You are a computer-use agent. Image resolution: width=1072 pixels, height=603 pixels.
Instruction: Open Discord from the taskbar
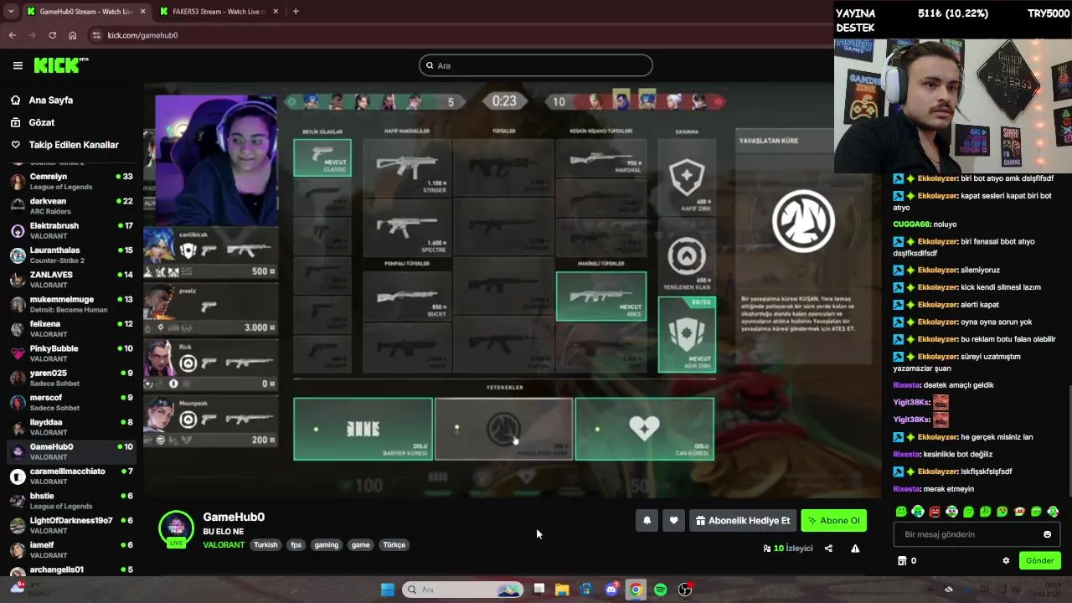click(x=611, y=590)
